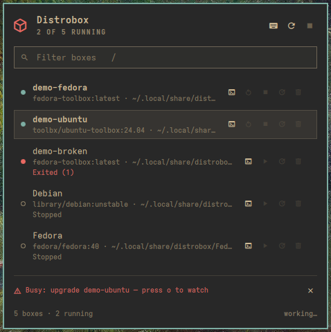Click the '5 boxes · 2 running' footer

pyautogui.click(x=53, y=314)
